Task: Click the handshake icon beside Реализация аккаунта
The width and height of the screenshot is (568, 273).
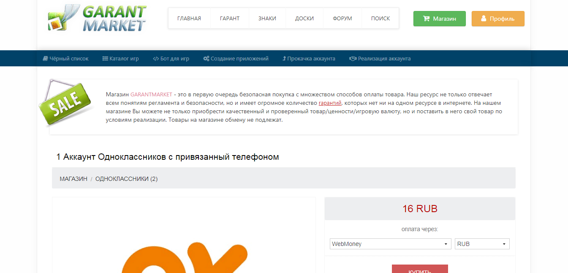Action: (353, 59)
